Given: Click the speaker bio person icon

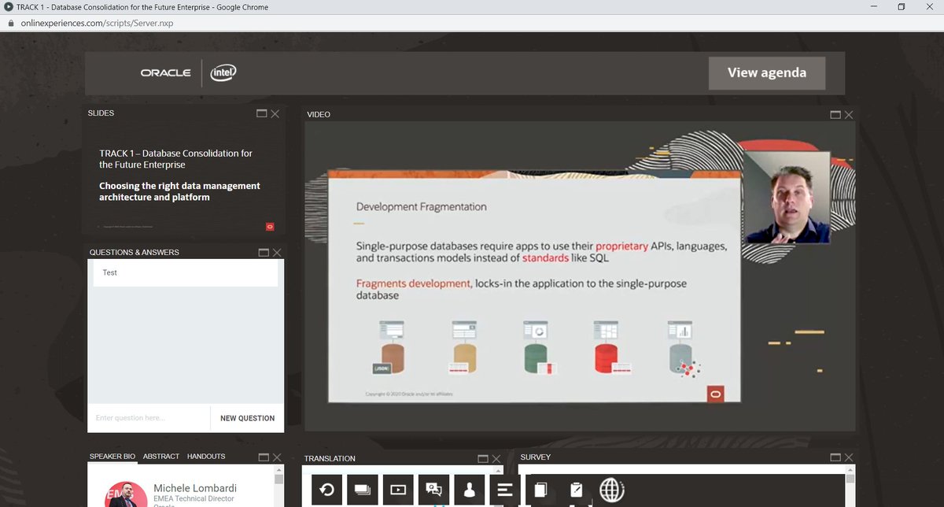Looking at the screenshot, I should [x=469, y=490].
